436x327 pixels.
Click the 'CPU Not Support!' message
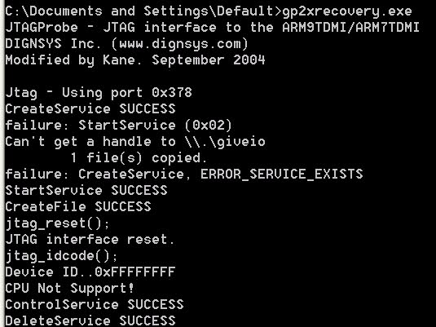[x=69, y=289]
